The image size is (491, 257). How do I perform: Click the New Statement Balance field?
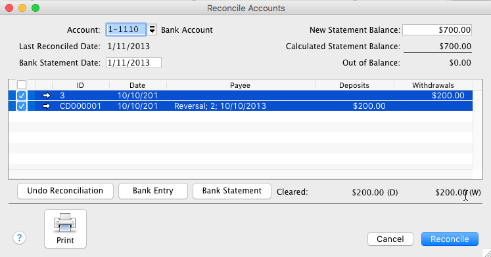437,30
